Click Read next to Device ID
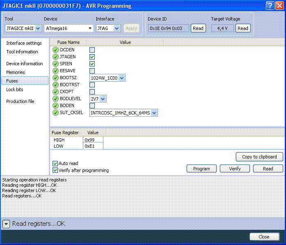The width and height of the screenshot is (286, 245). click(198, 28)
